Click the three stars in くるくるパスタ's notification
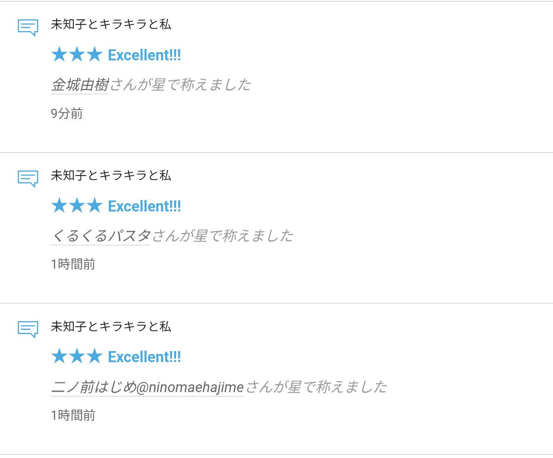553x458 pixels. (x=76, y=206)
